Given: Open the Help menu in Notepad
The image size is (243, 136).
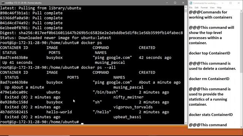Looking at the screenshot, I should click(x=219, y=8).
